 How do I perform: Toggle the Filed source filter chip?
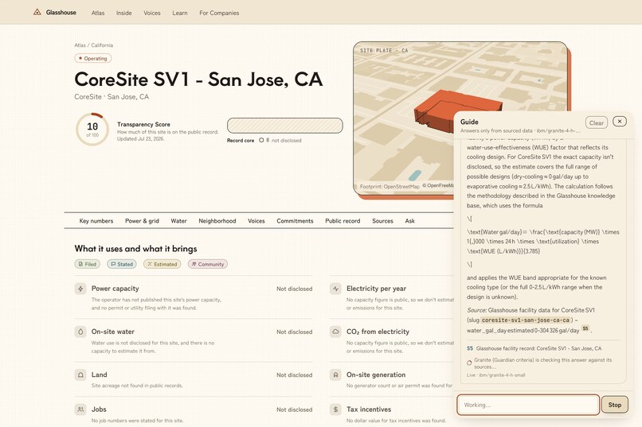[x=87, y=264]
